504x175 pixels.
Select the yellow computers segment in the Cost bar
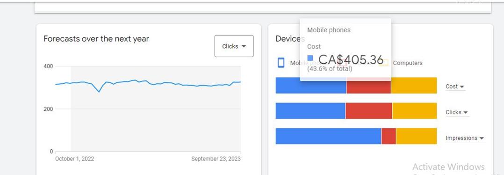(x=414, y=86)
